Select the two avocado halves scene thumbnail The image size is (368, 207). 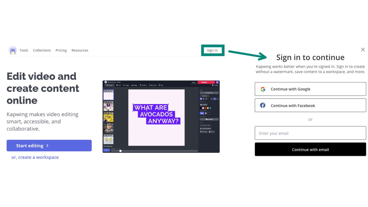(x=108, y=139)
